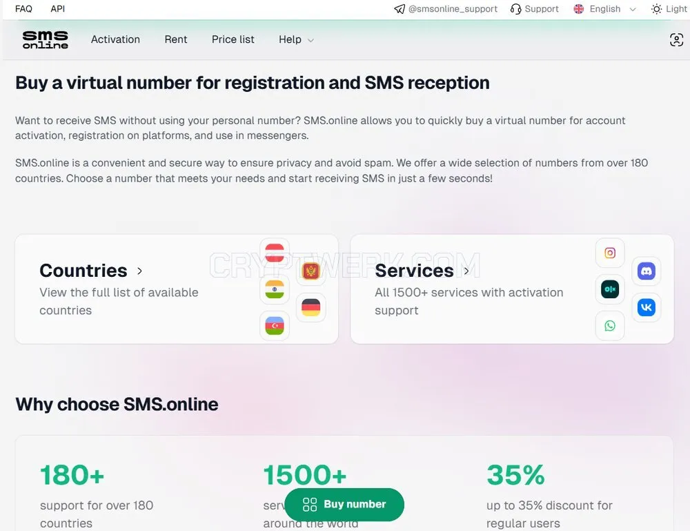Screen dimensions: 690x531
Task: Click the '35%' statistic
Action: coord(515,475)
